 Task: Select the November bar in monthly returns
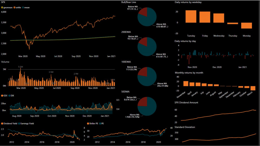[186, 83]
